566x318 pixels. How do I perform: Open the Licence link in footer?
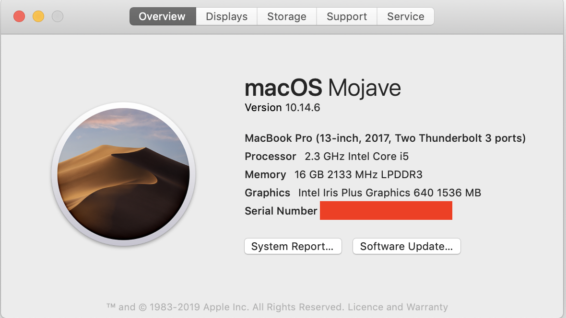[365, 307]
